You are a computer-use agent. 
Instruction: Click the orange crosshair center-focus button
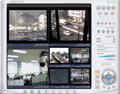pyautogui.click(x=97, y=72)
